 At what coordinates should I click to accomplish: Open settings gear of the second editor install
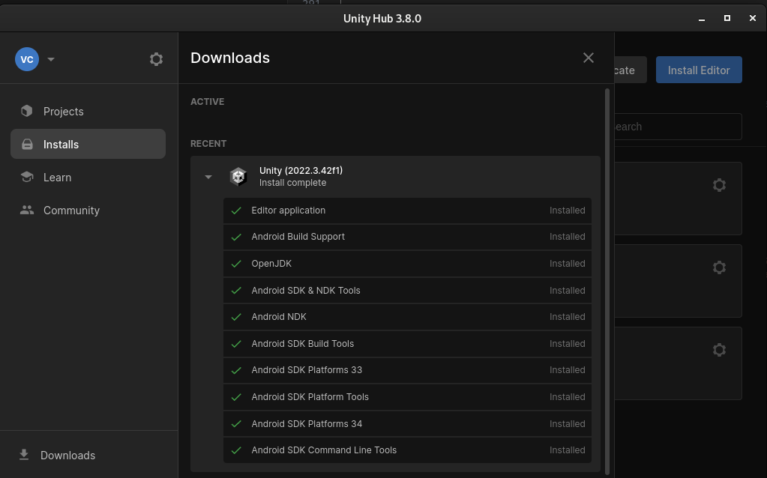coord(719,267)
